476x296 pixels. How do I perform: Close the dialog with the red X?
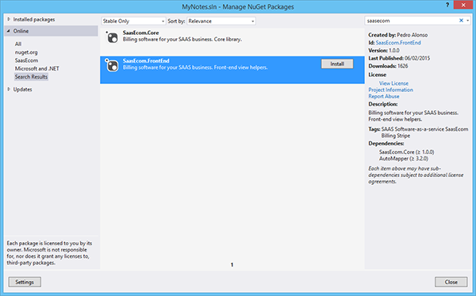pyautogui.click(x=463, y=6)
